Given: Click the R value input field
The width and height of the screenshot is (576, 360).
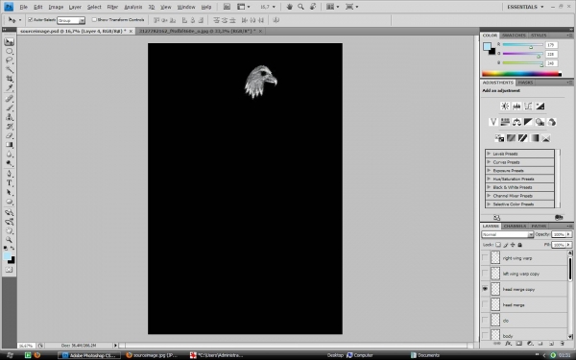Looking at the screenshot, I should (x=551, y=45).
